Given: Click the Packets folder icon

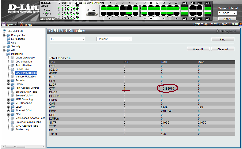Looking at the screenshot, I should point(13,80).
